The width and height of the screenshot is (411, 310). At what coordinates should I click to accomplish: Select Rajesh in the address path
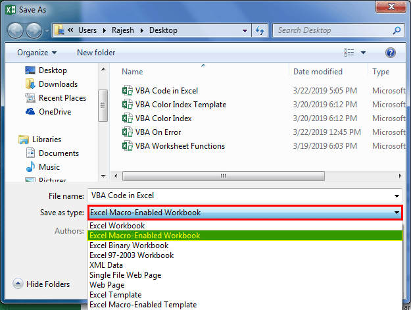click(123, 30)
